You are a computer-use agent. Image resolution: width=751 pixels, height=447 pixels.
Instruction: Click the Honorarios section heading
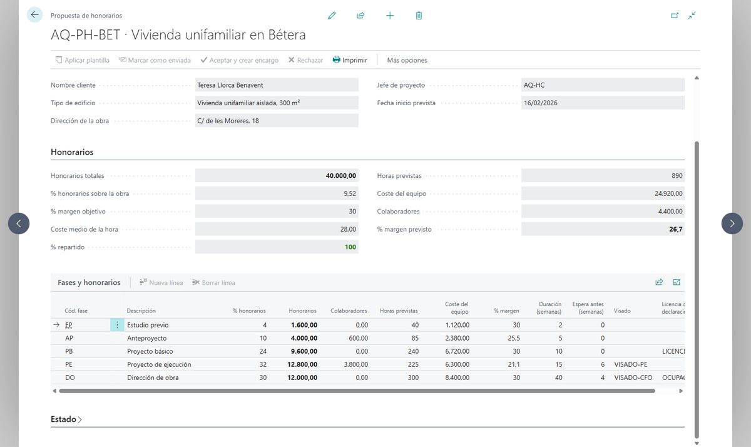72,152
